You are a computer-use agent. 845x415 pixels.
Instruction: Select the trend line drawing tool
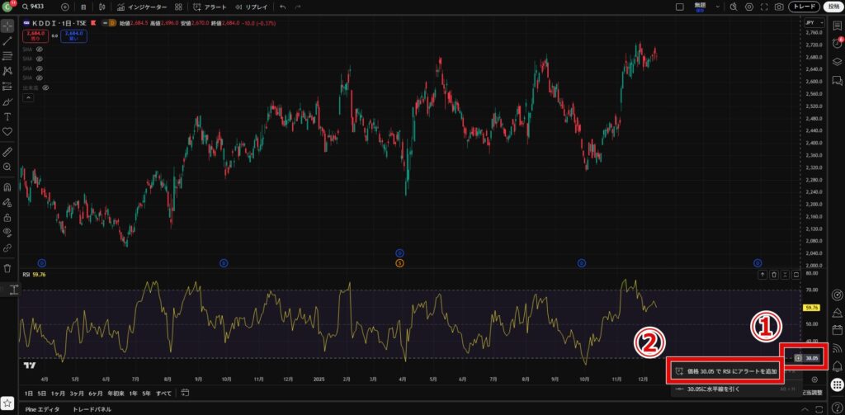coord(7,40)
